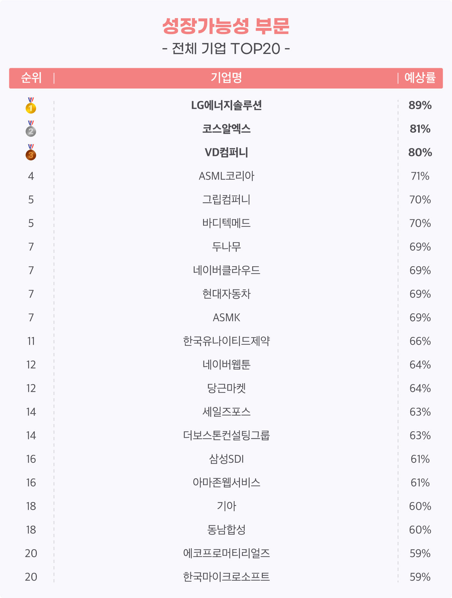Click the 에코프로머티리얼즈 company entry
452x598 pixels.
[x=226, y=553]
